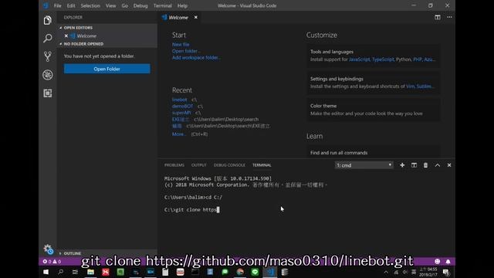This screenshot has height=278, width=494.
Task: Open the editor More Actions menu
Action: 449,17
